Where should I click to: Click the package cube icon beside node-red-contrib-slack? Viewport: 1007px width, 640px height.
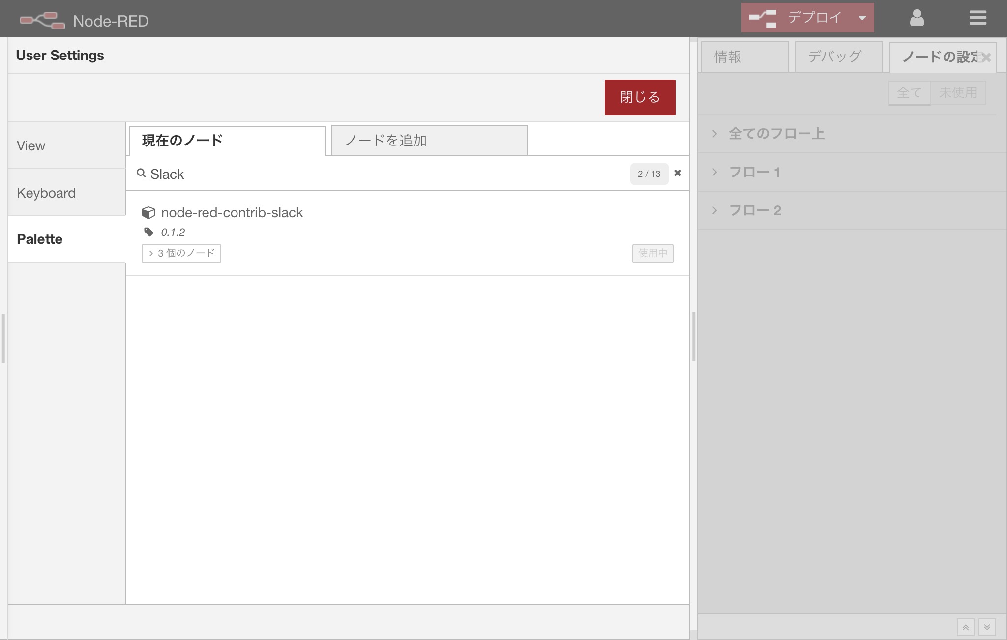pyautogui.click(x=148, y=212)
